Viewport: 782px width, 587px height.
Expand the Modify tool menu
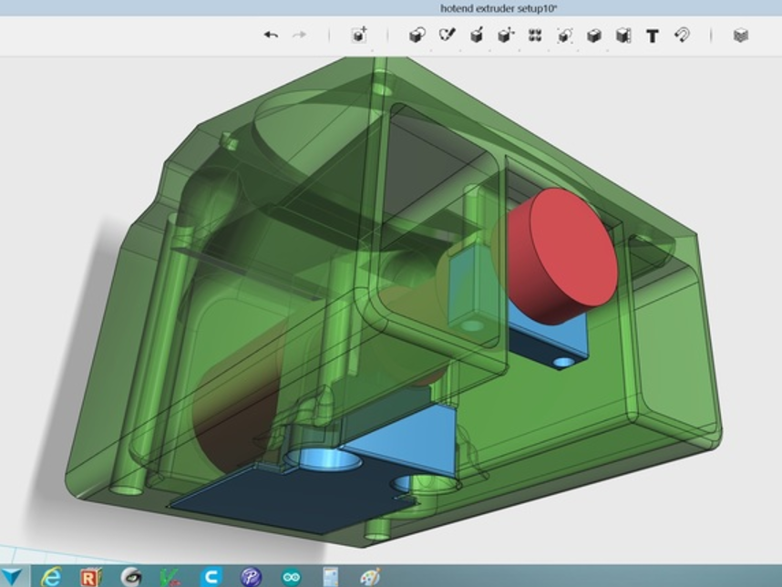pos(506,36)
